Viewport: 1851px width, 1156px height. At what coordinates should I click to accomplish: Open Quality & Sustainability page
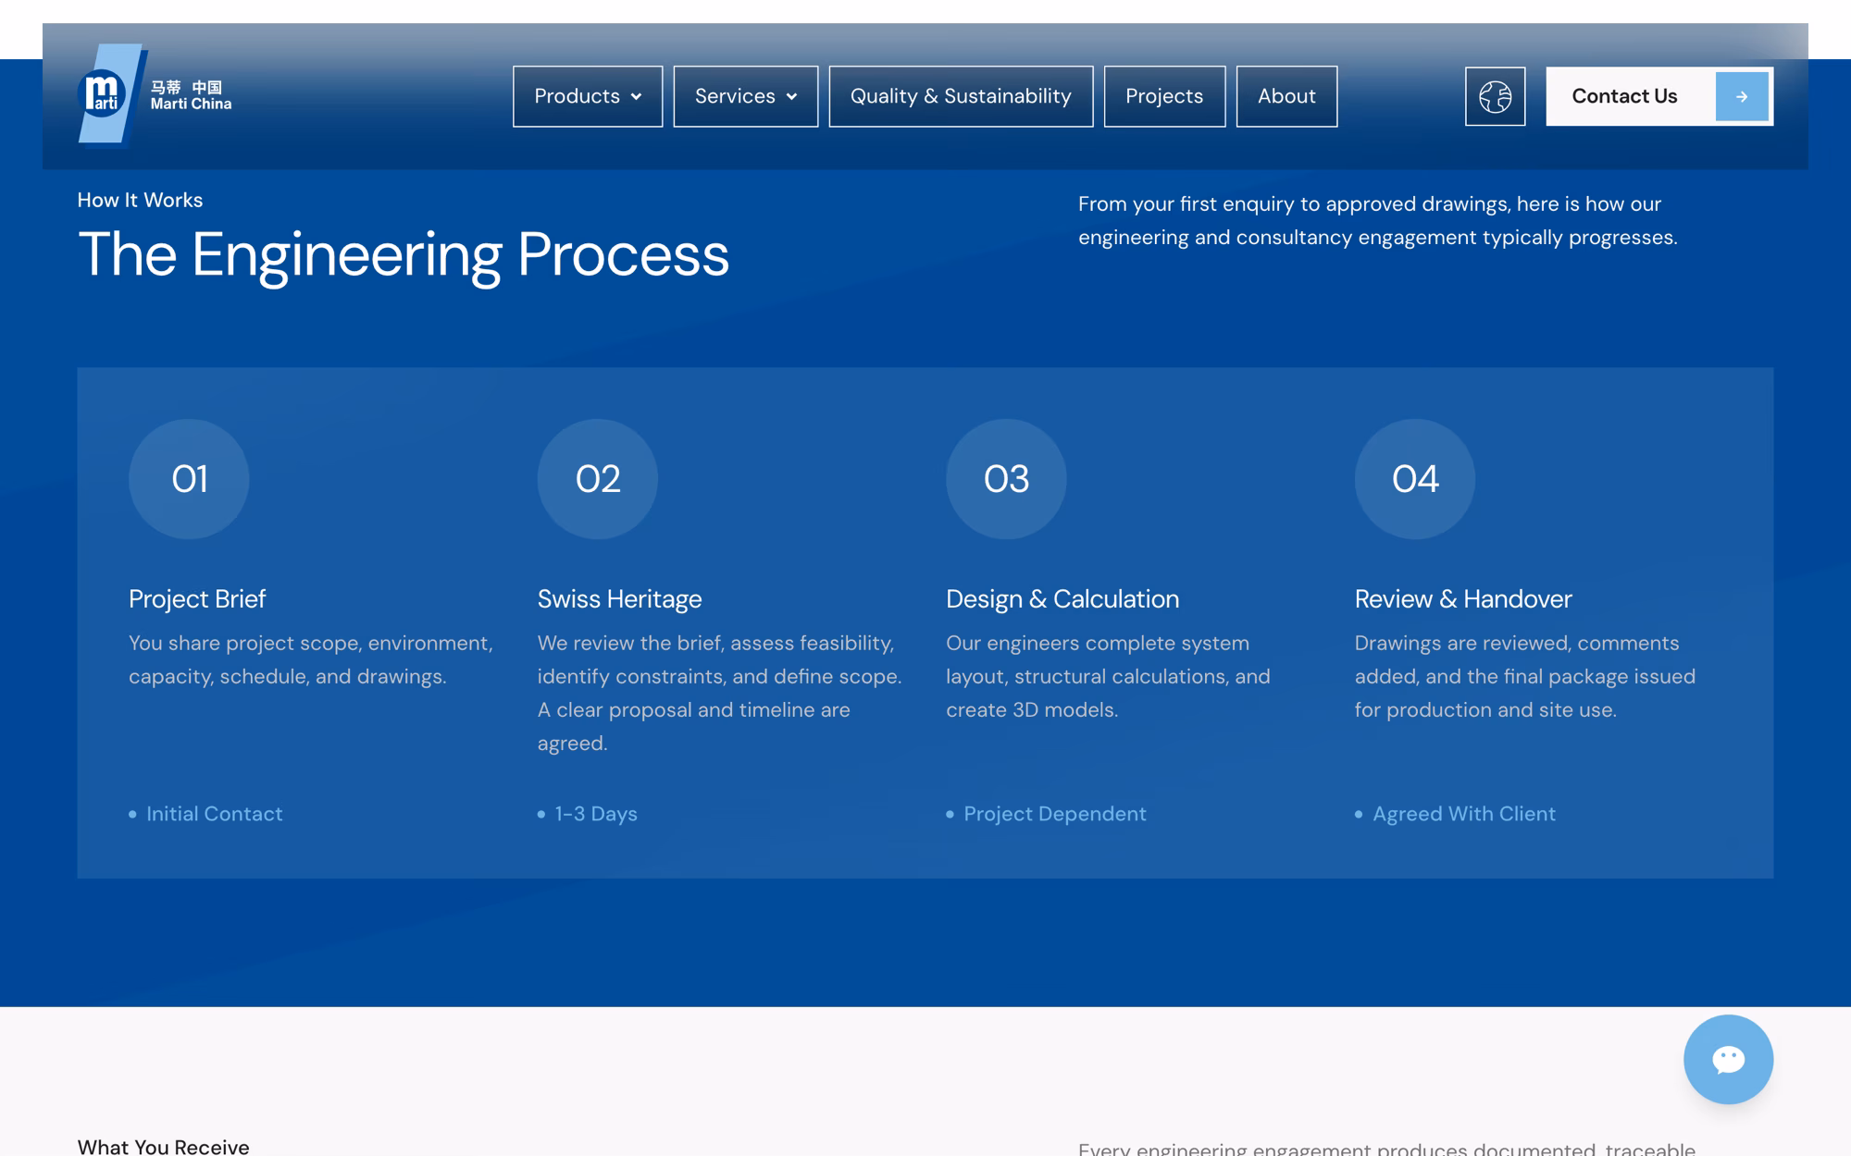(x=961, y=96)
